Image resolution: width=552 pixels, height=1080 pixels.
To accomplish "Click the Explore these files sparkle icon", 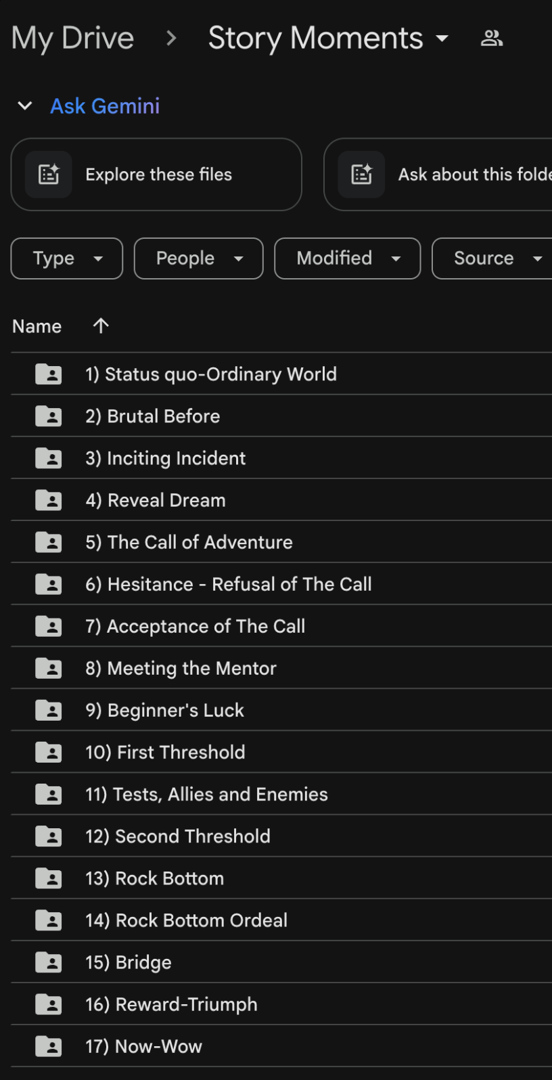I will tap(49, 175).
